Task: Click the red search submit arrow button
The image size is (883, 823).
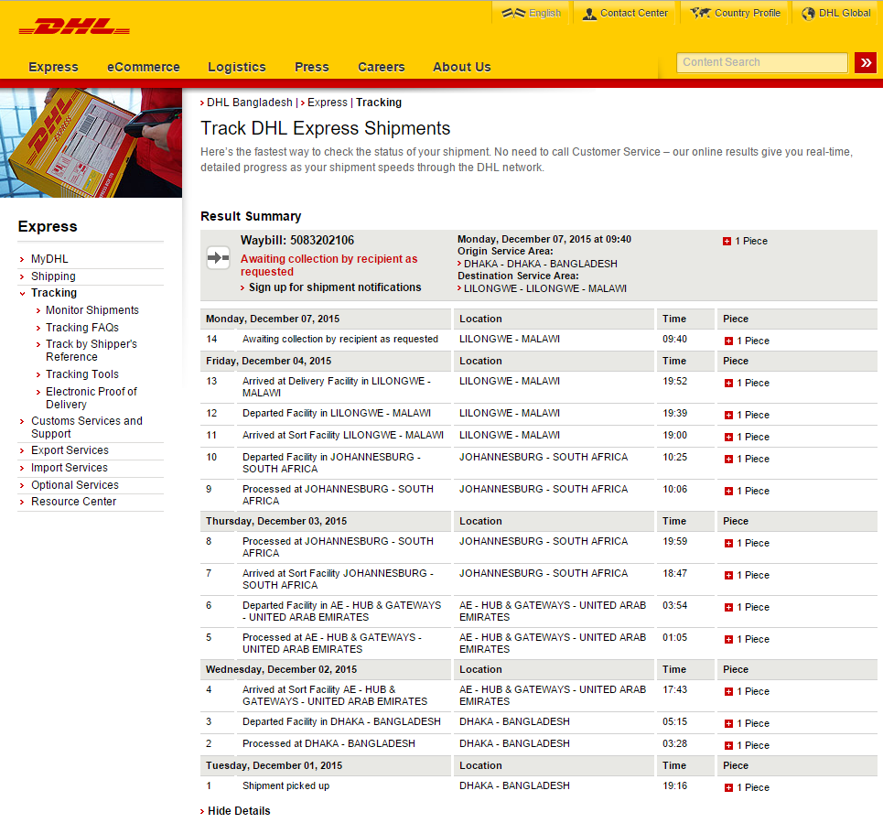Action: [x=865, y=62]
